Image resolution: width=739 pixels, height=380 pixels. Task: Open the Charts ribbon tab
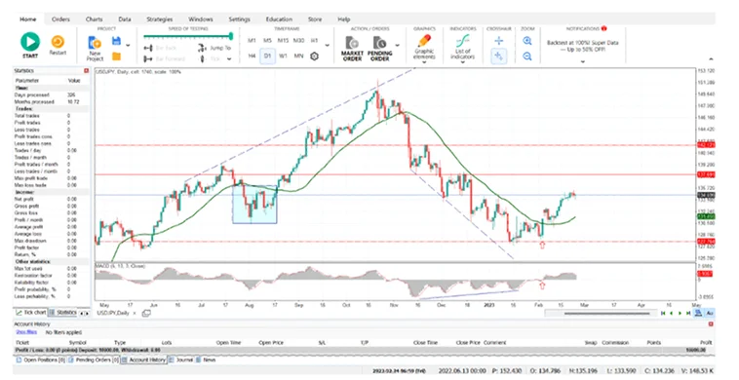point(95,19)
